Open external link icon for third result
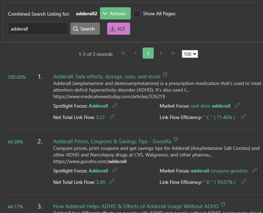This screenshot has height=213, width=263. (223, 204)
